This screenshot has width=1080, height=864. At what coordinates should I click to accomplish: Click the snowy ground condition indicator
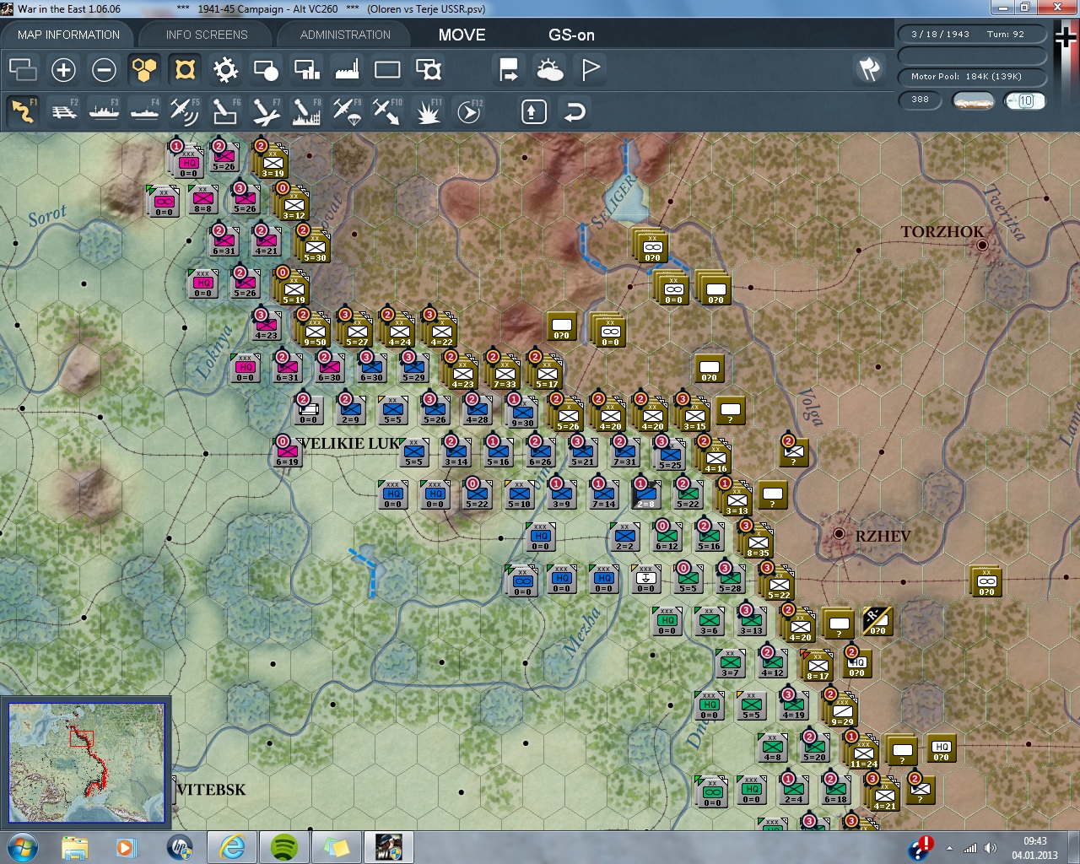[x=973, y=100]
